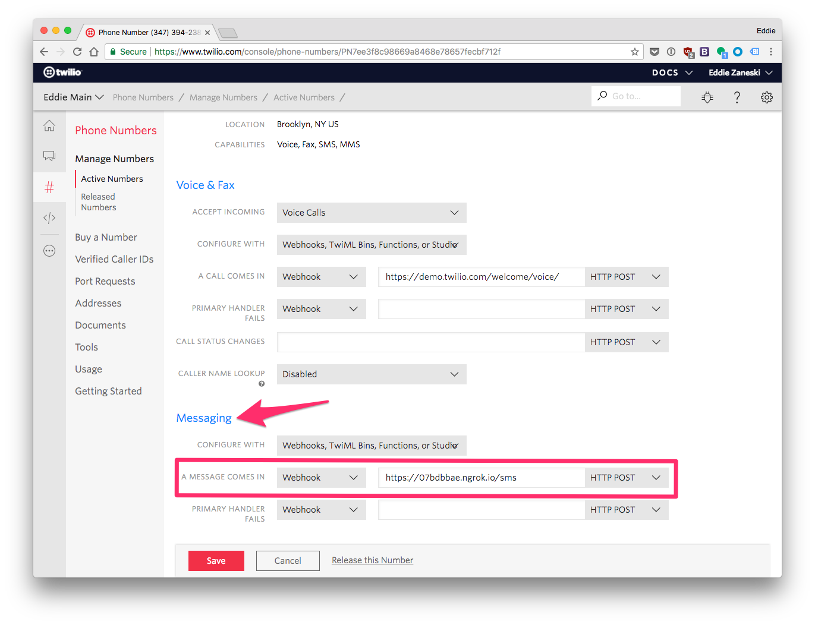Click the blue ring extension icon

(x=738, y=52)
